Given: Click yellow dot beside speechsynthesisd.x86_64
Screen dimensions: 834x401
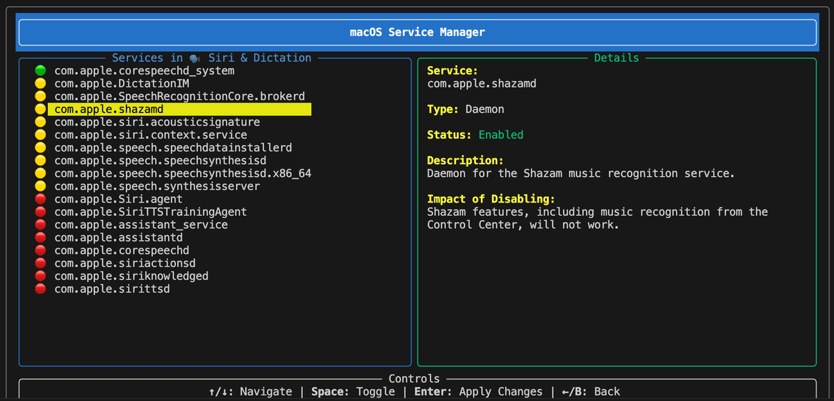Looking at the screenshot, I should coord(40,173).
